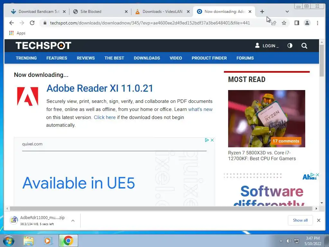This screenshot has height=247, width=329.
Task: Open PRODUCT FINDER page
Action: tap(209, 58)
